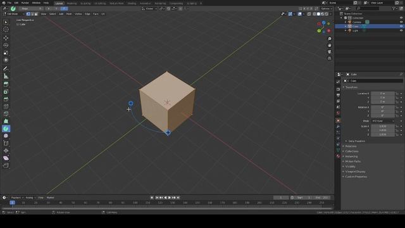Open rotation Mode XYZ Euler dropdown
405x228 pixels.
tap(383, 121)
